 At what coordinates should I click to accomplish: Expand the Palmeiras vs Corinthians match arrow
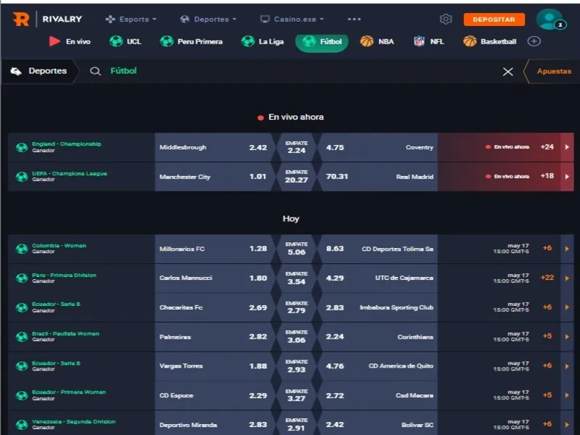click(567, 336)
